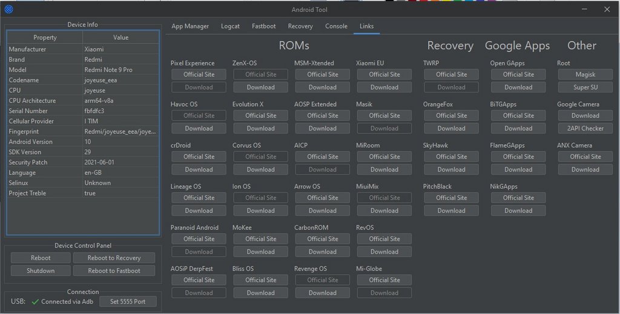
Task: Download Ion OS ROM
Action: (260, 210)
